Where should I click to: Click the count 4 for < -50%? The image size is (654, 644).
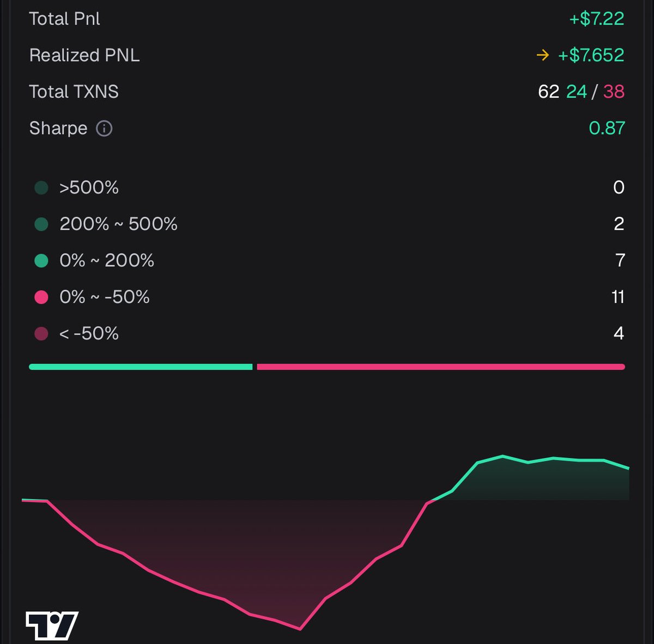[619, 334]
